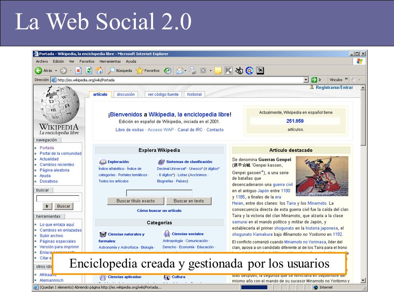Click the W icon beside Sistemas de clasificación
This screenshot has height=295, width=394.
pos(161,162)
